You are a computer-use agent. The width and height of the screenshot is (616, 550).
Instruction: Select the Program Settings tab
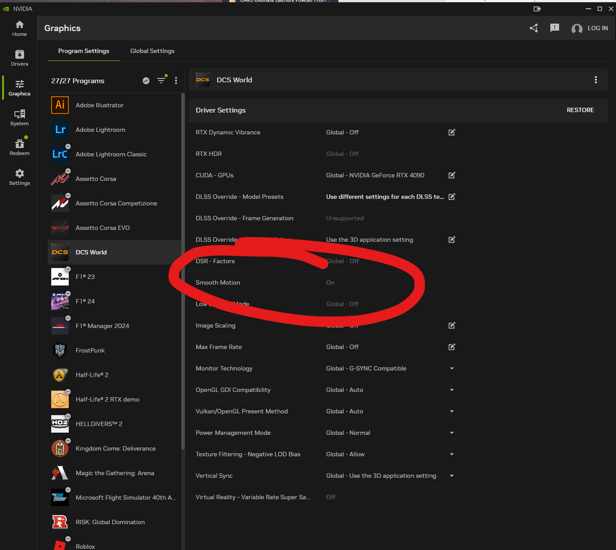pyautogui.click(x=84, y=51)
